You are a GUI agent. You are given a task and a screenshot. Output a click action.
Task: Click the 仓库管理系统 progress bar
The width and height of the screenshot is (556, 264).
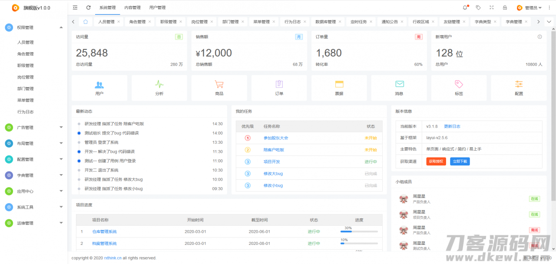pyautogui.click(x=359, y=232)
